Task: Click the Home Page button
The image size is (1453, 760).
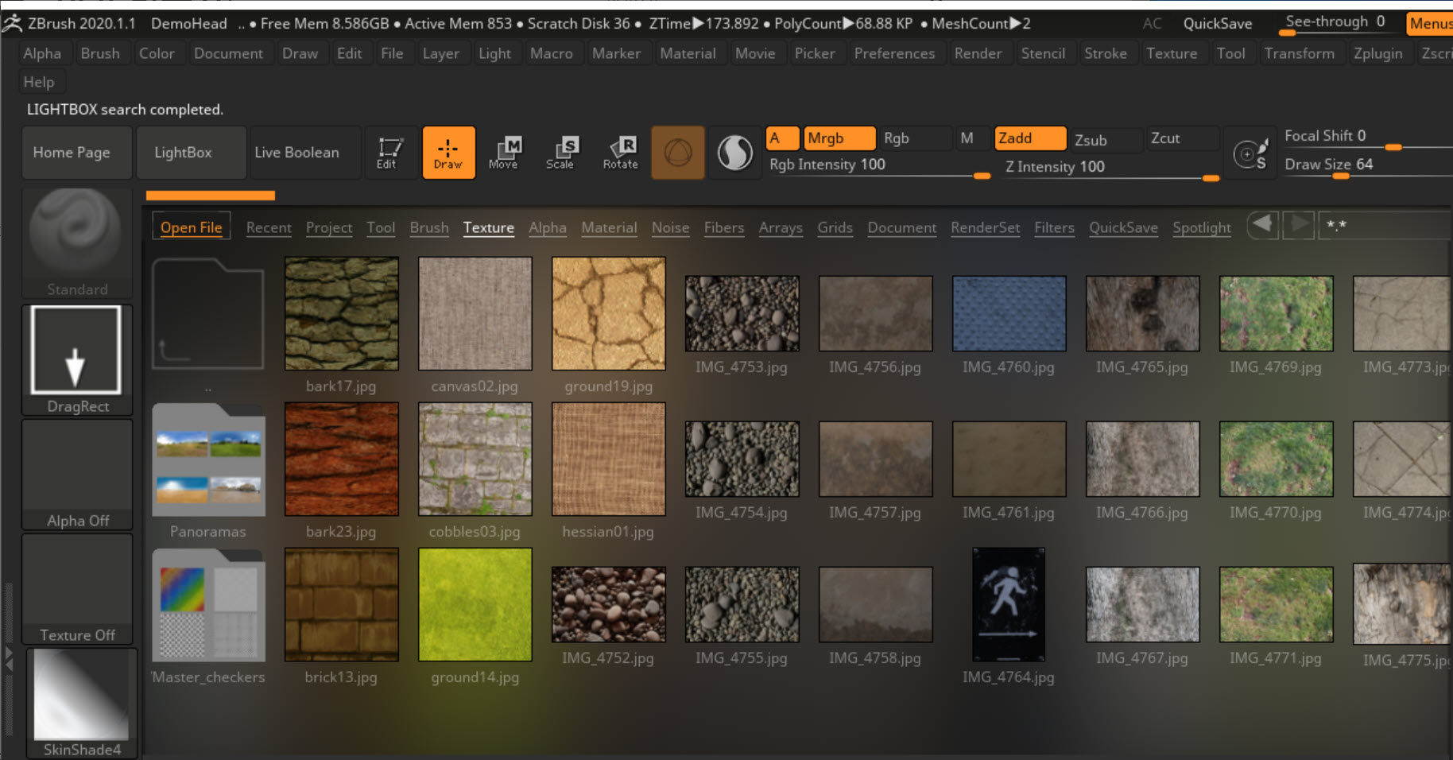Action: click(72, 152)
